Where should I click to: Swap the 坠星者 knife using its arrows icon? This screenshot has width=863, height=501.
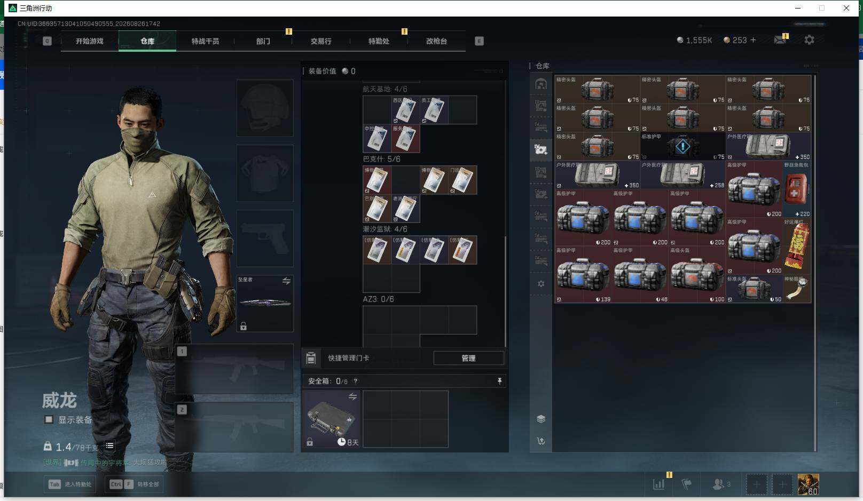[286, 281]
